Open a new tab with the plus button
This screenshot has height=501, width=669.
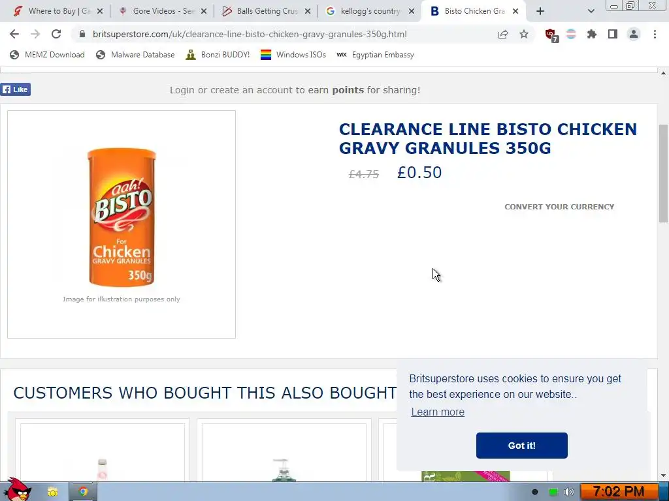click(x=540, y=11)
